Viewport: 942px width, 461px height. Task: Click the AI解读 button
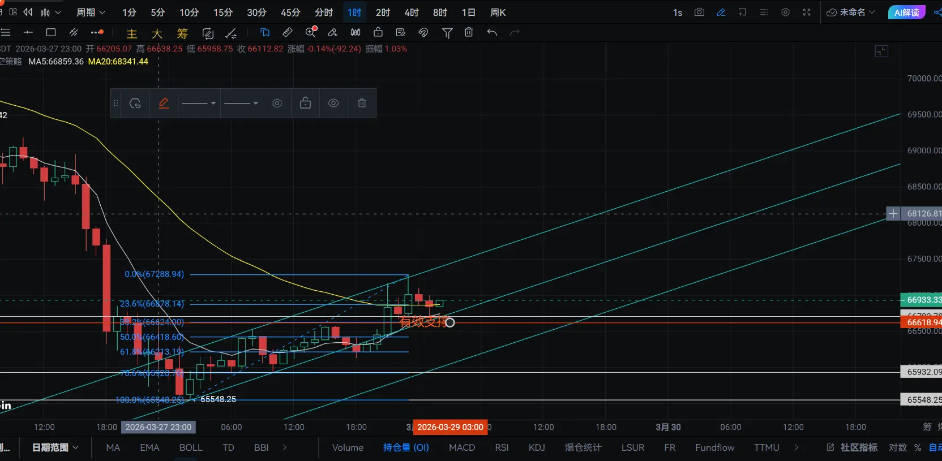pos(907,12)
